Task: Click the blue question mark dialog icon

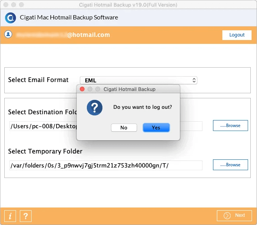Action: pos(95,108)
